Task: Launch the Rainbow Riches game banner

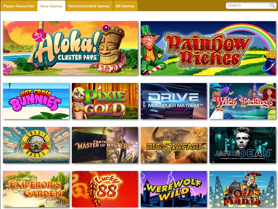Action: coord(208,48)
